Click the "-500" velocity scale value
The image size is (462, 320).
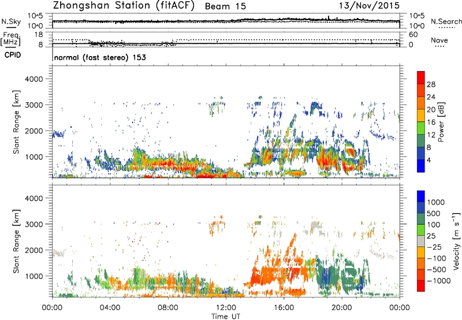437,269
